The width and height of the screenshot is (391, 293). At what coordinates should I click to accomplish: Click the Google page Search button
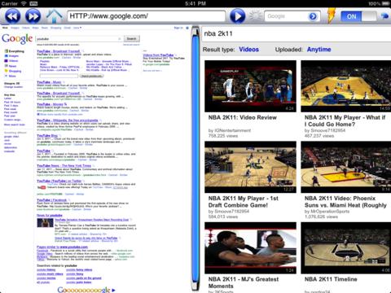pos(131,39)
